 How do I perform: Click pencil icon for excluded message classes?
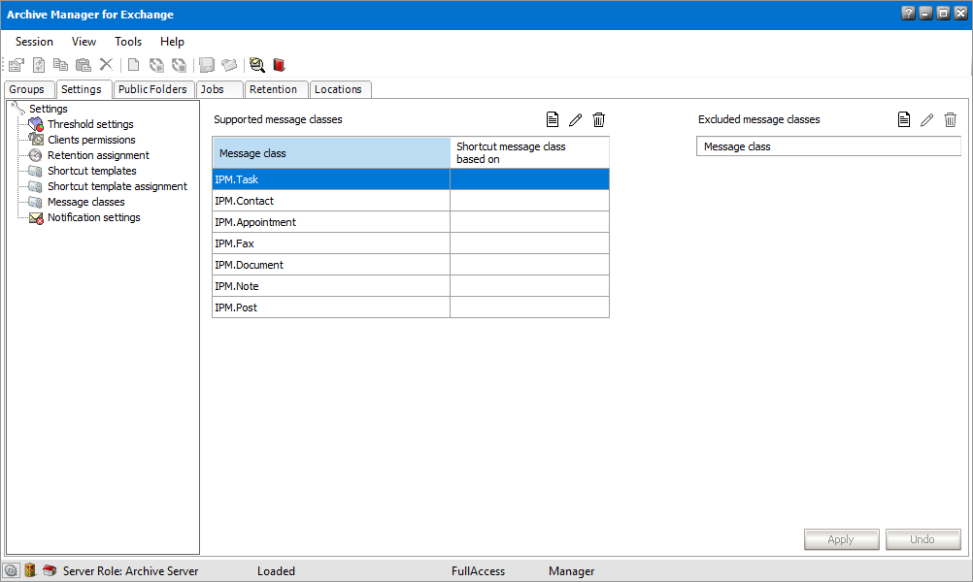(x=927, y=119)
